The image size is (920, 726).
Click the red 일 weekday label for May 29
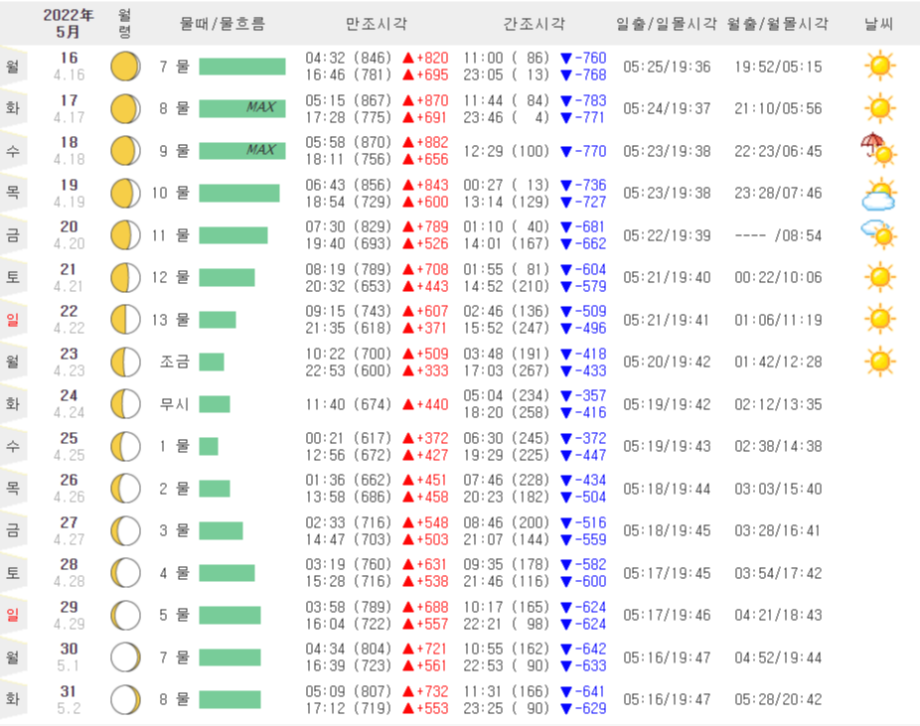pos(12,615)
